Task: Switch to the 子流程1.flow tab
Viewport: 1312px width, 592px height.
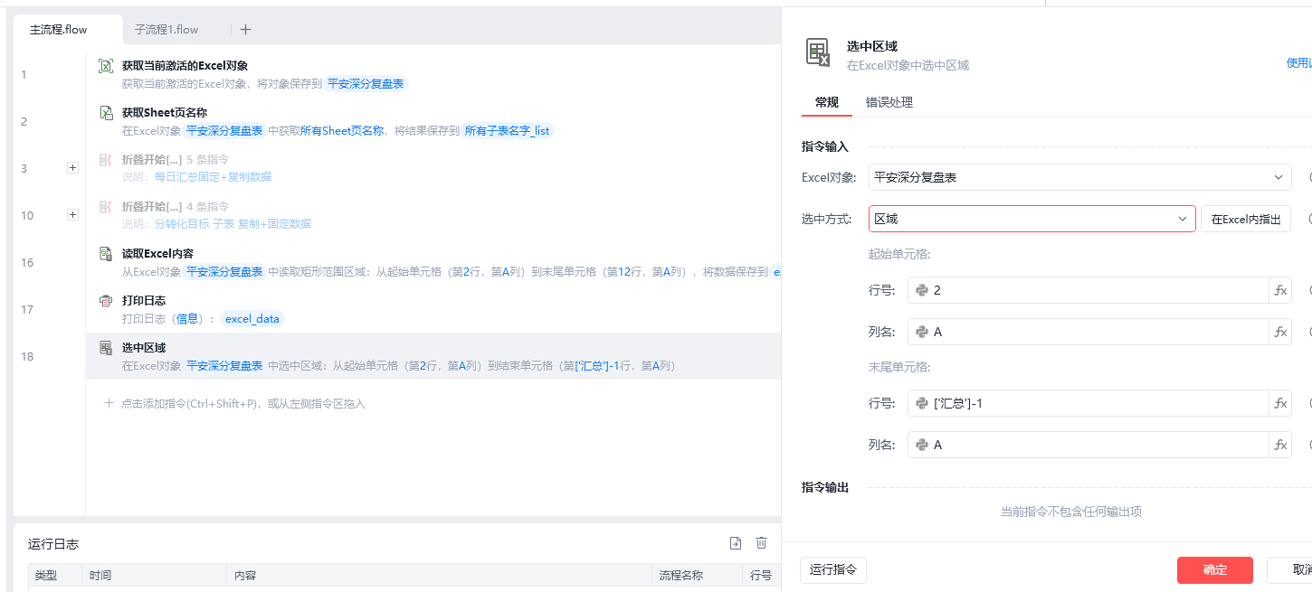Action: tap(166, 29)
